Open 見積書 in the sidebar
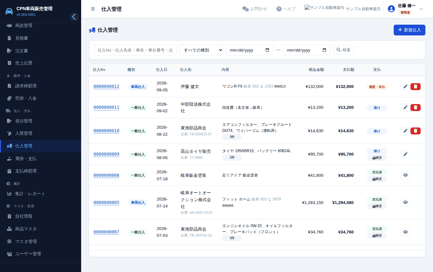The width and height of the screenshot is (433, 272). tap(41, 38)
